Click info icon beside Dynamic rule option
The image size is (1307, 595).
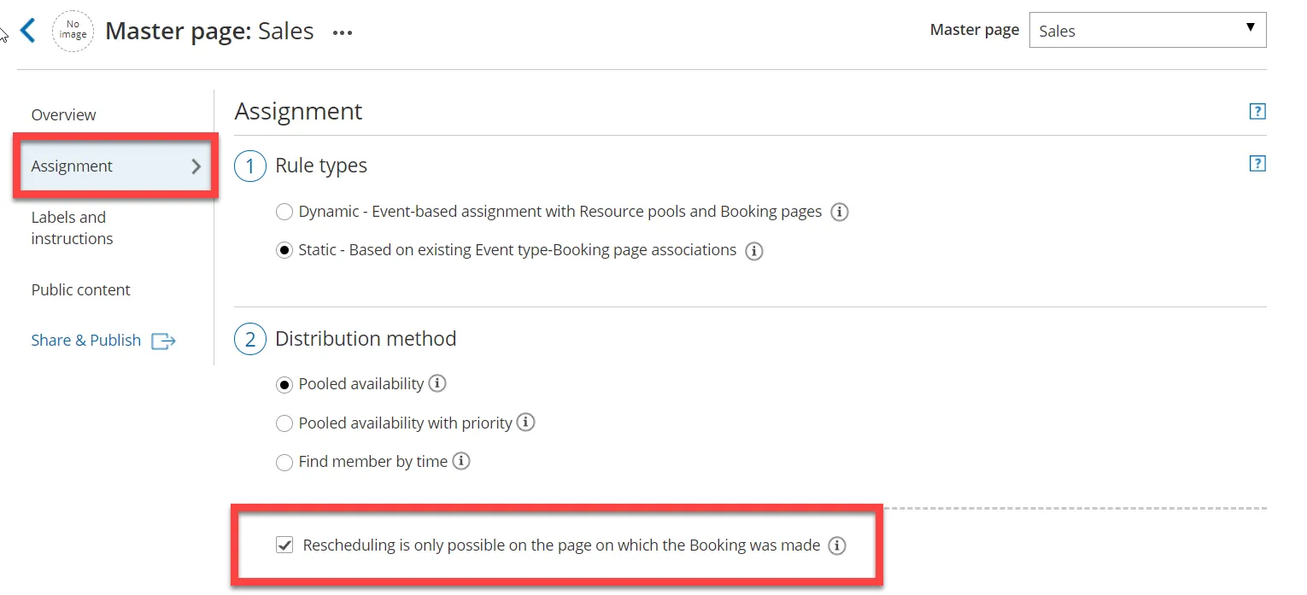click(840, 212)
